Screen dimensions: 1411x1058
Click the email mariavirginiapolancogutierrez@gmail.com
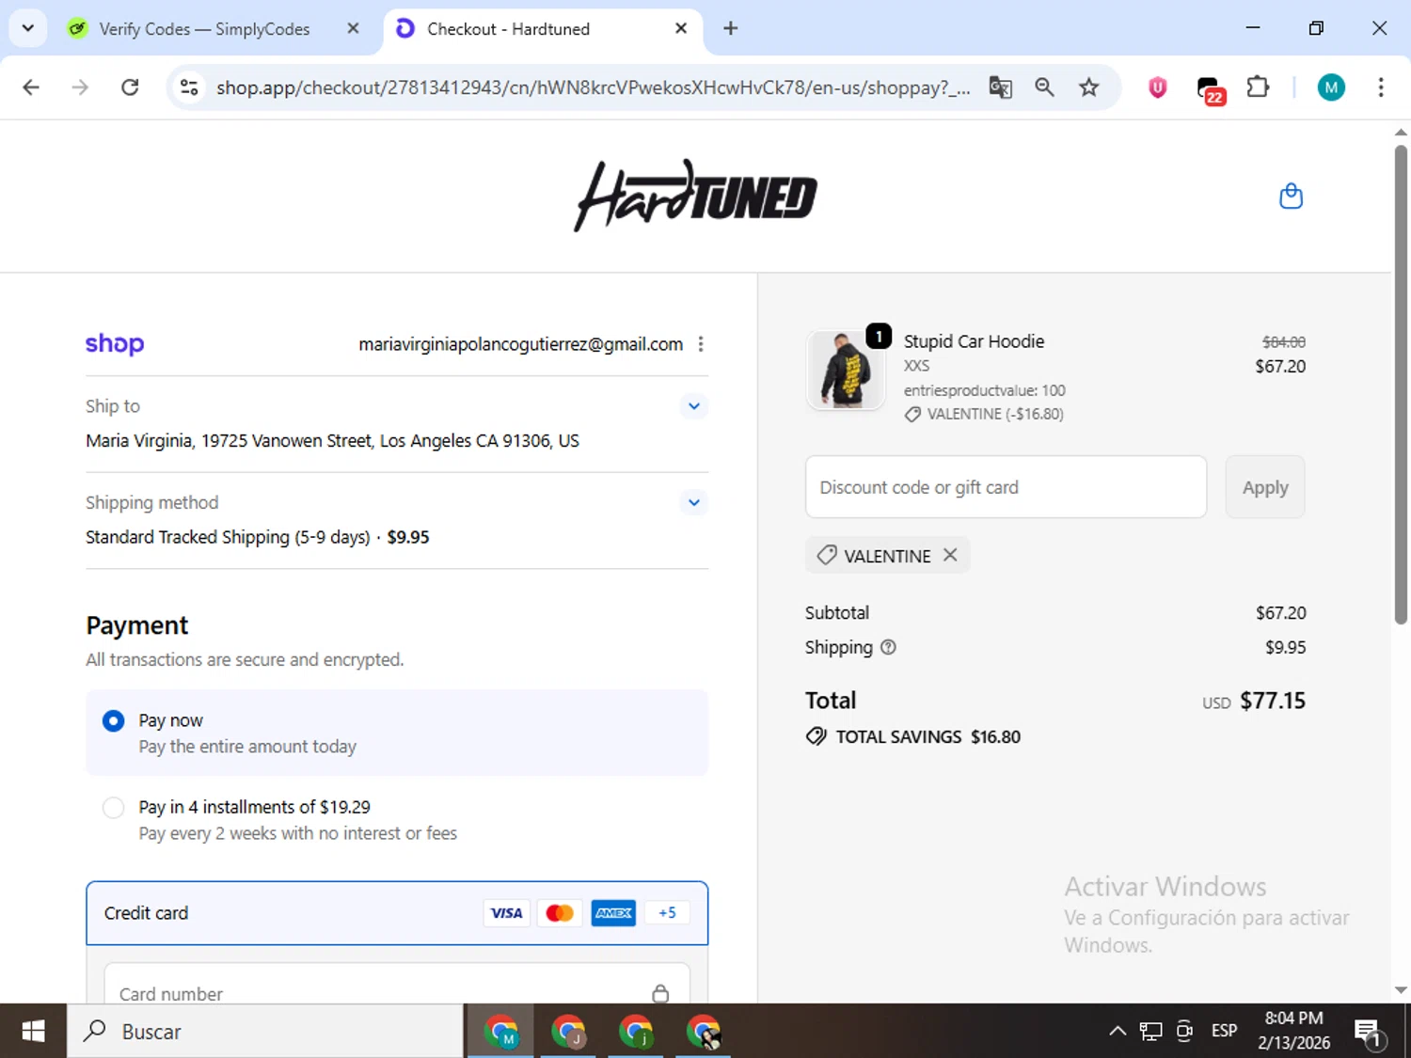520,344
